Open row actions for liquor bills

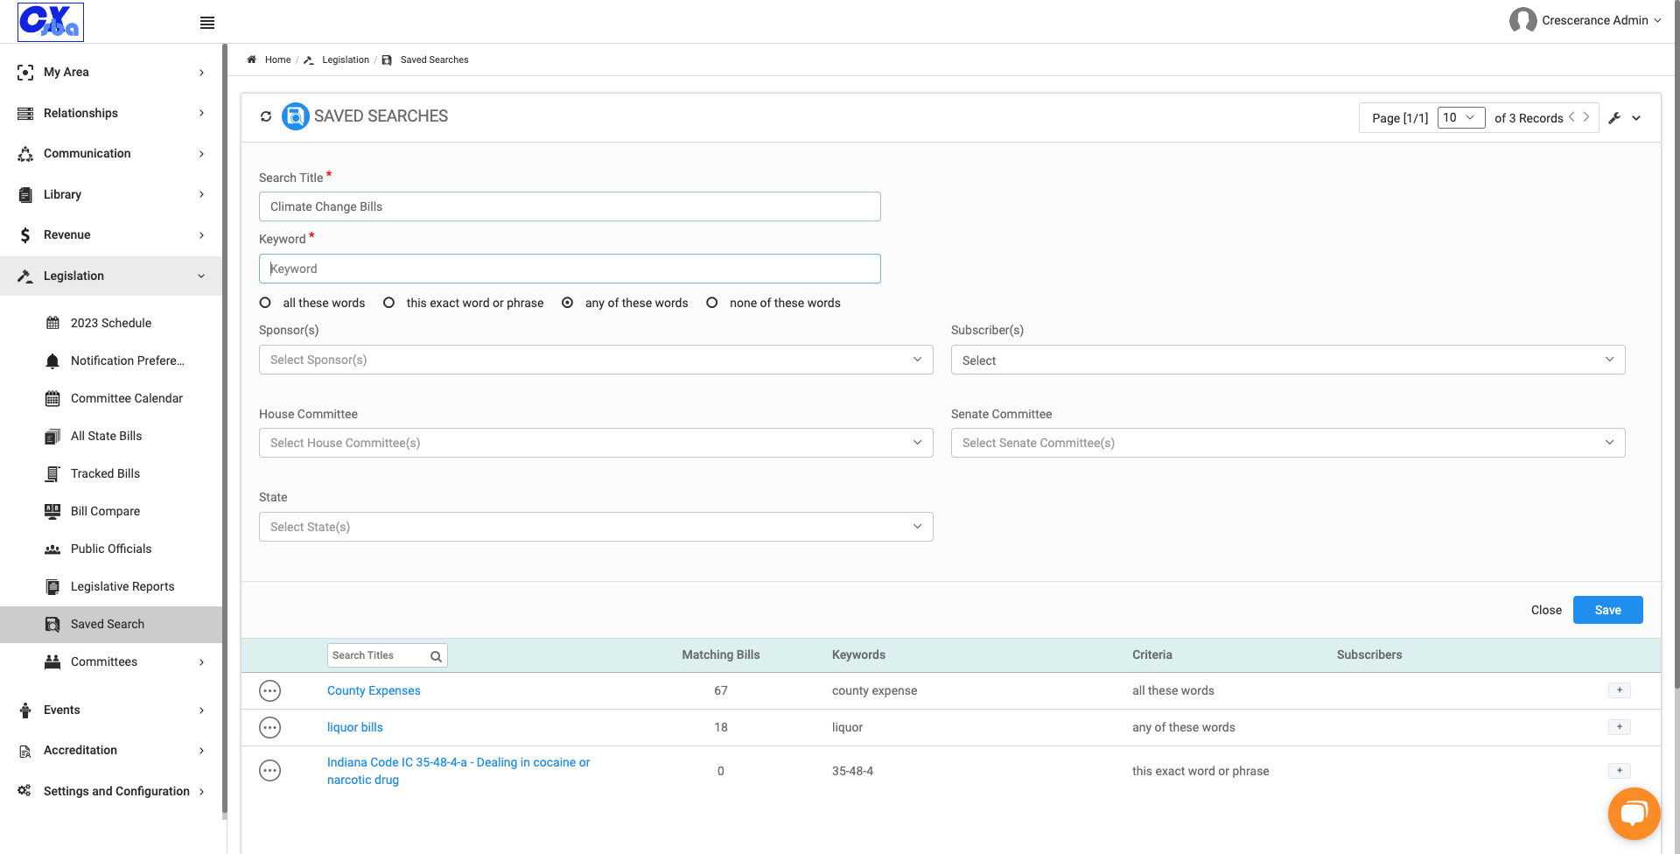click(x=270, y=728)
